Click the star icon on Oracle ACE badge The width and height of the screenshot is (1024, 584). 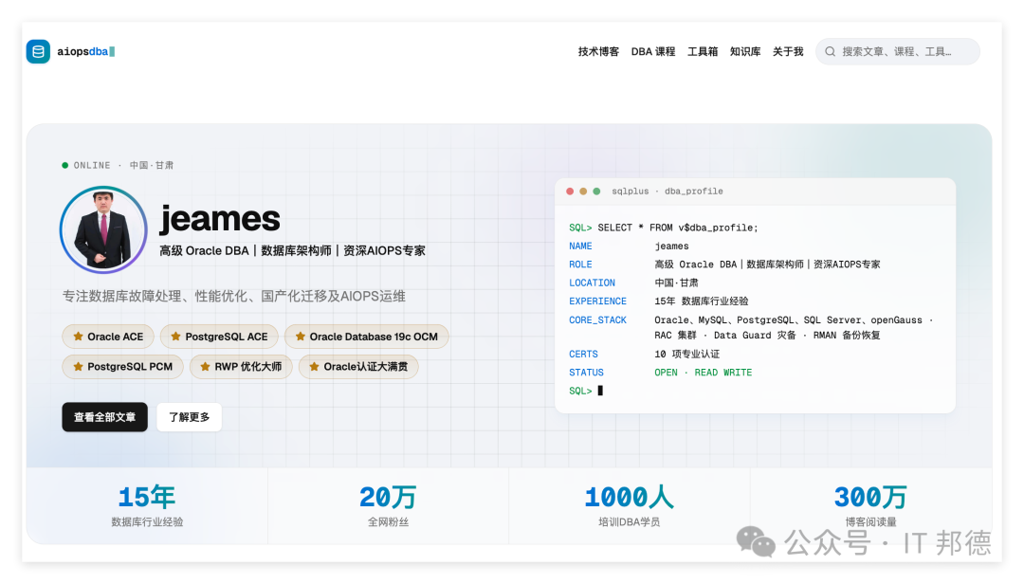coord(79,337)
